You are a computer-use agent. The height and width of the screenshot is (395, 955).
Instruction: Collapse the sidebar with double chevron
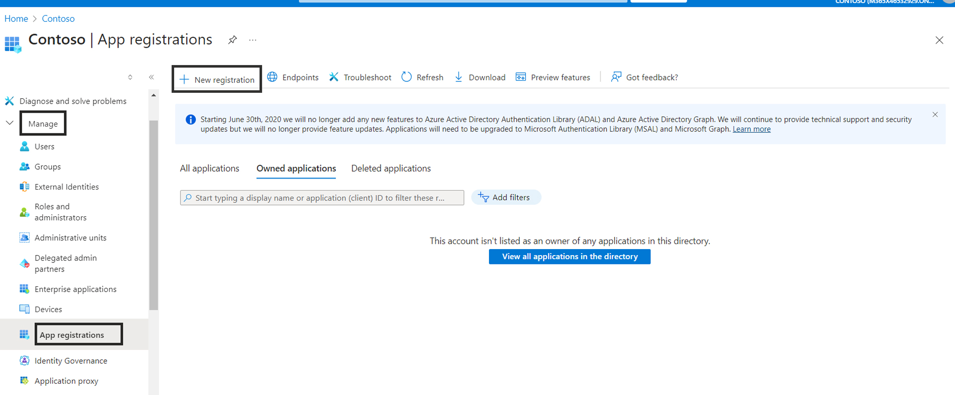pos(151,77)
